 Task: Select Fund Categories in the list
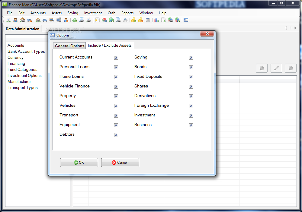point(22,69)
